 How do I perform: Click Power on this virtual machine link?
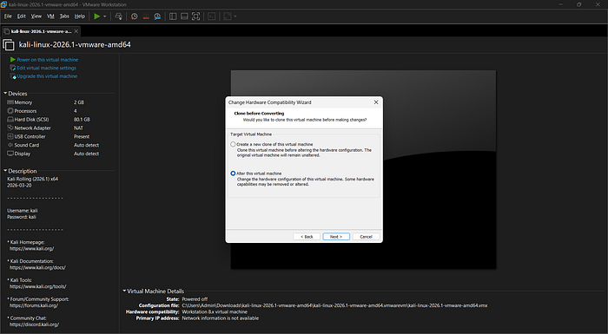click(x=47, y=60)
